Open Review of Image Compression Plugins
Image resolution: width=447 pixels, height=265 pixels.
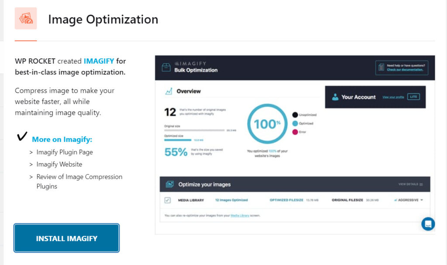tap(79, 181)
